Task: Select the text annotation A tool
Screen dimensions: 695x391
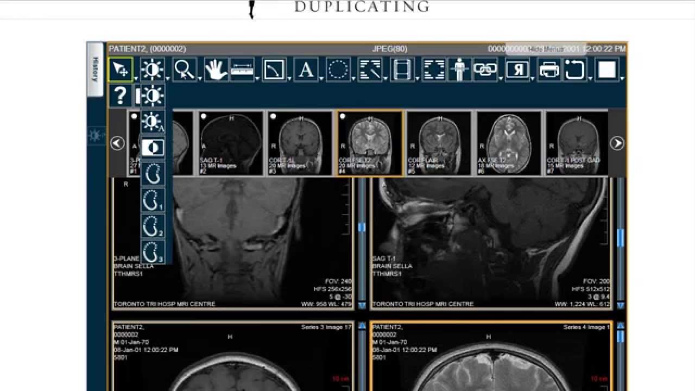Action: [x=306, y=70]
